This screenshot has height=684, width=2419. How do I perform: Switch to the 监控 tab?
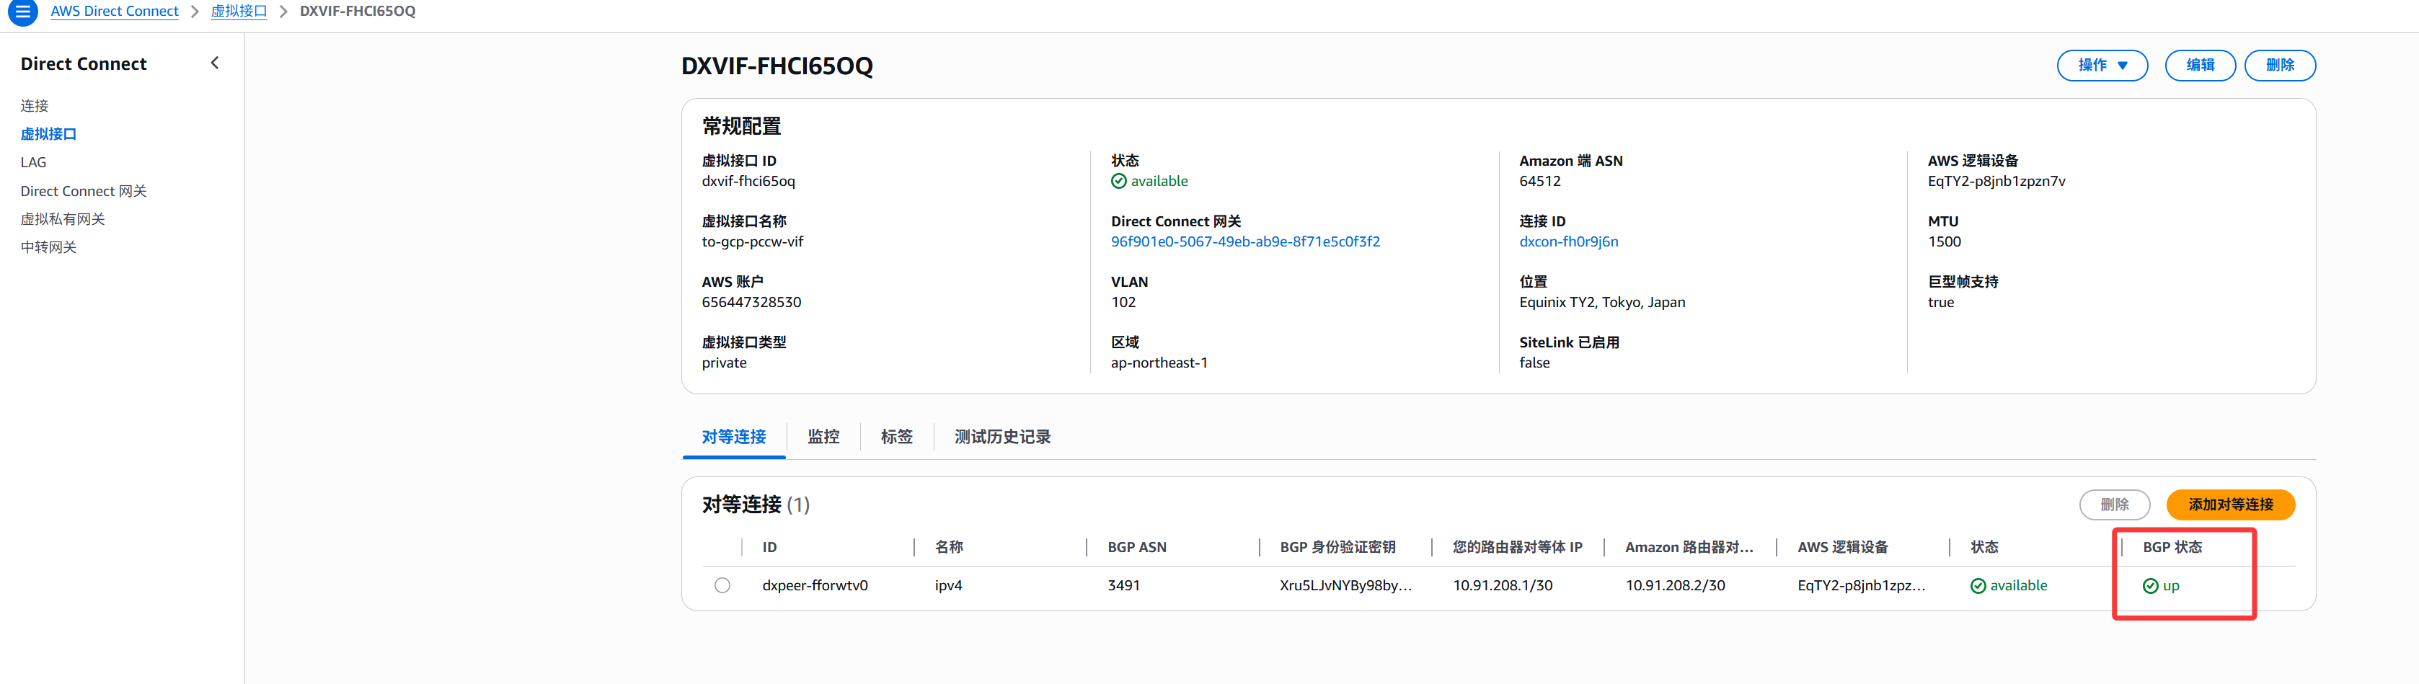coord(823,436)
